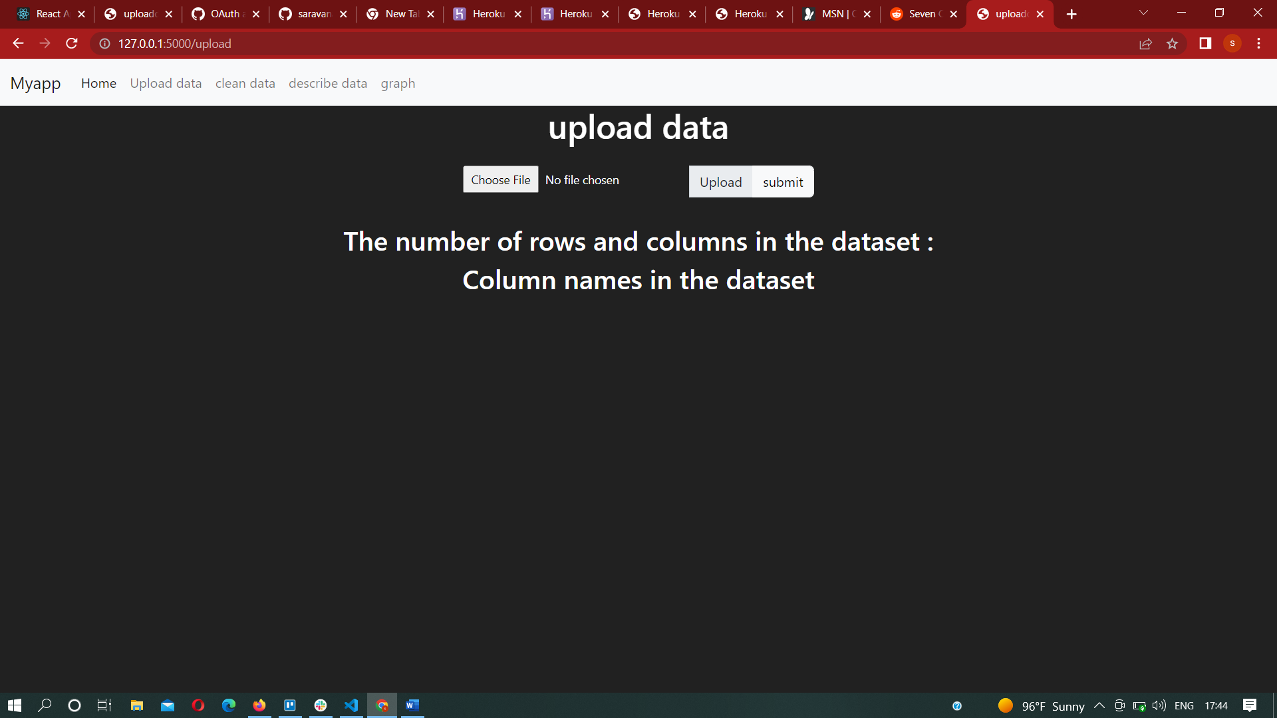Click the submit button
This screenshot has height=718, width=1277.
coord(783,181)
